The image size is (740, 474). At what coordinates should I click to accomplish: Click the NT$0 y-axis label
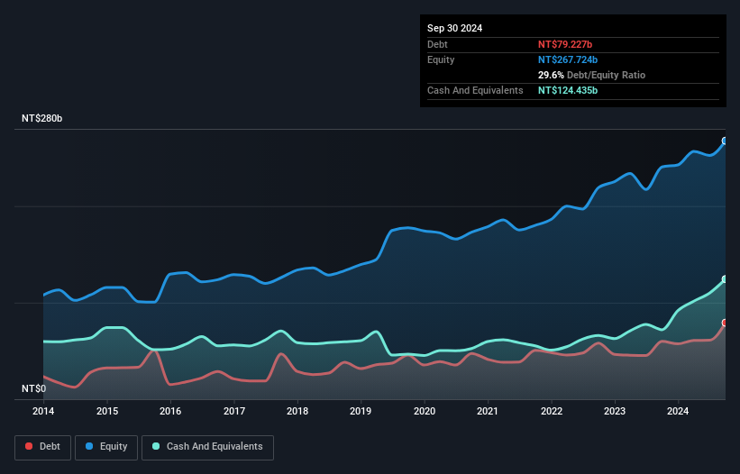pos(34,388)
